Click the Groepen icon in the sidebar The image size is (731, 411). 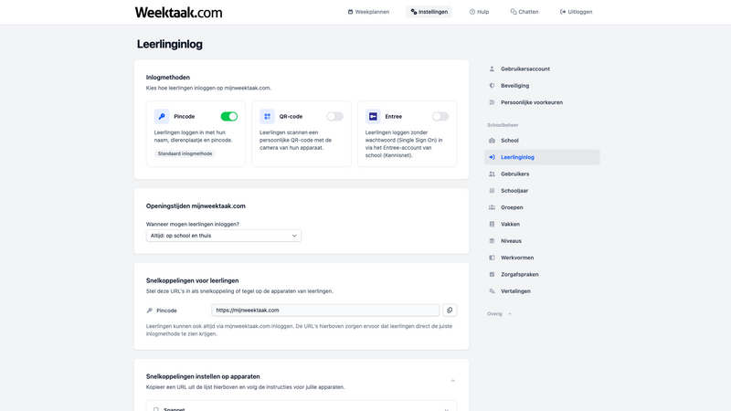tap(492, 207)
